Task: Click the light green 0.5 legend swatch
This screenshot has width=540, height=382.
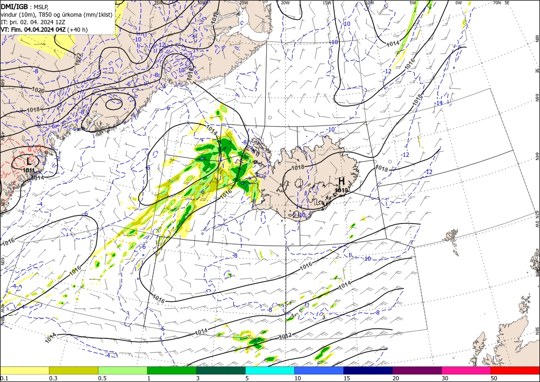Action: click(x=123, y=370)
